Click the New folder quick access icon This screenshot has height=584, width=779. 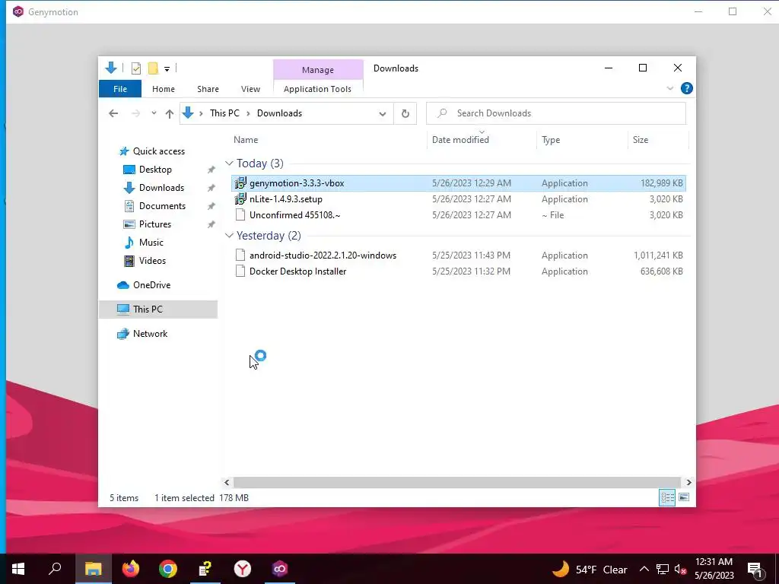coord(153,68)
